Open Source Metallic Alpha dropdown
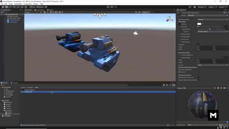Viewport: 229px width, 129px height. [213, 32]
